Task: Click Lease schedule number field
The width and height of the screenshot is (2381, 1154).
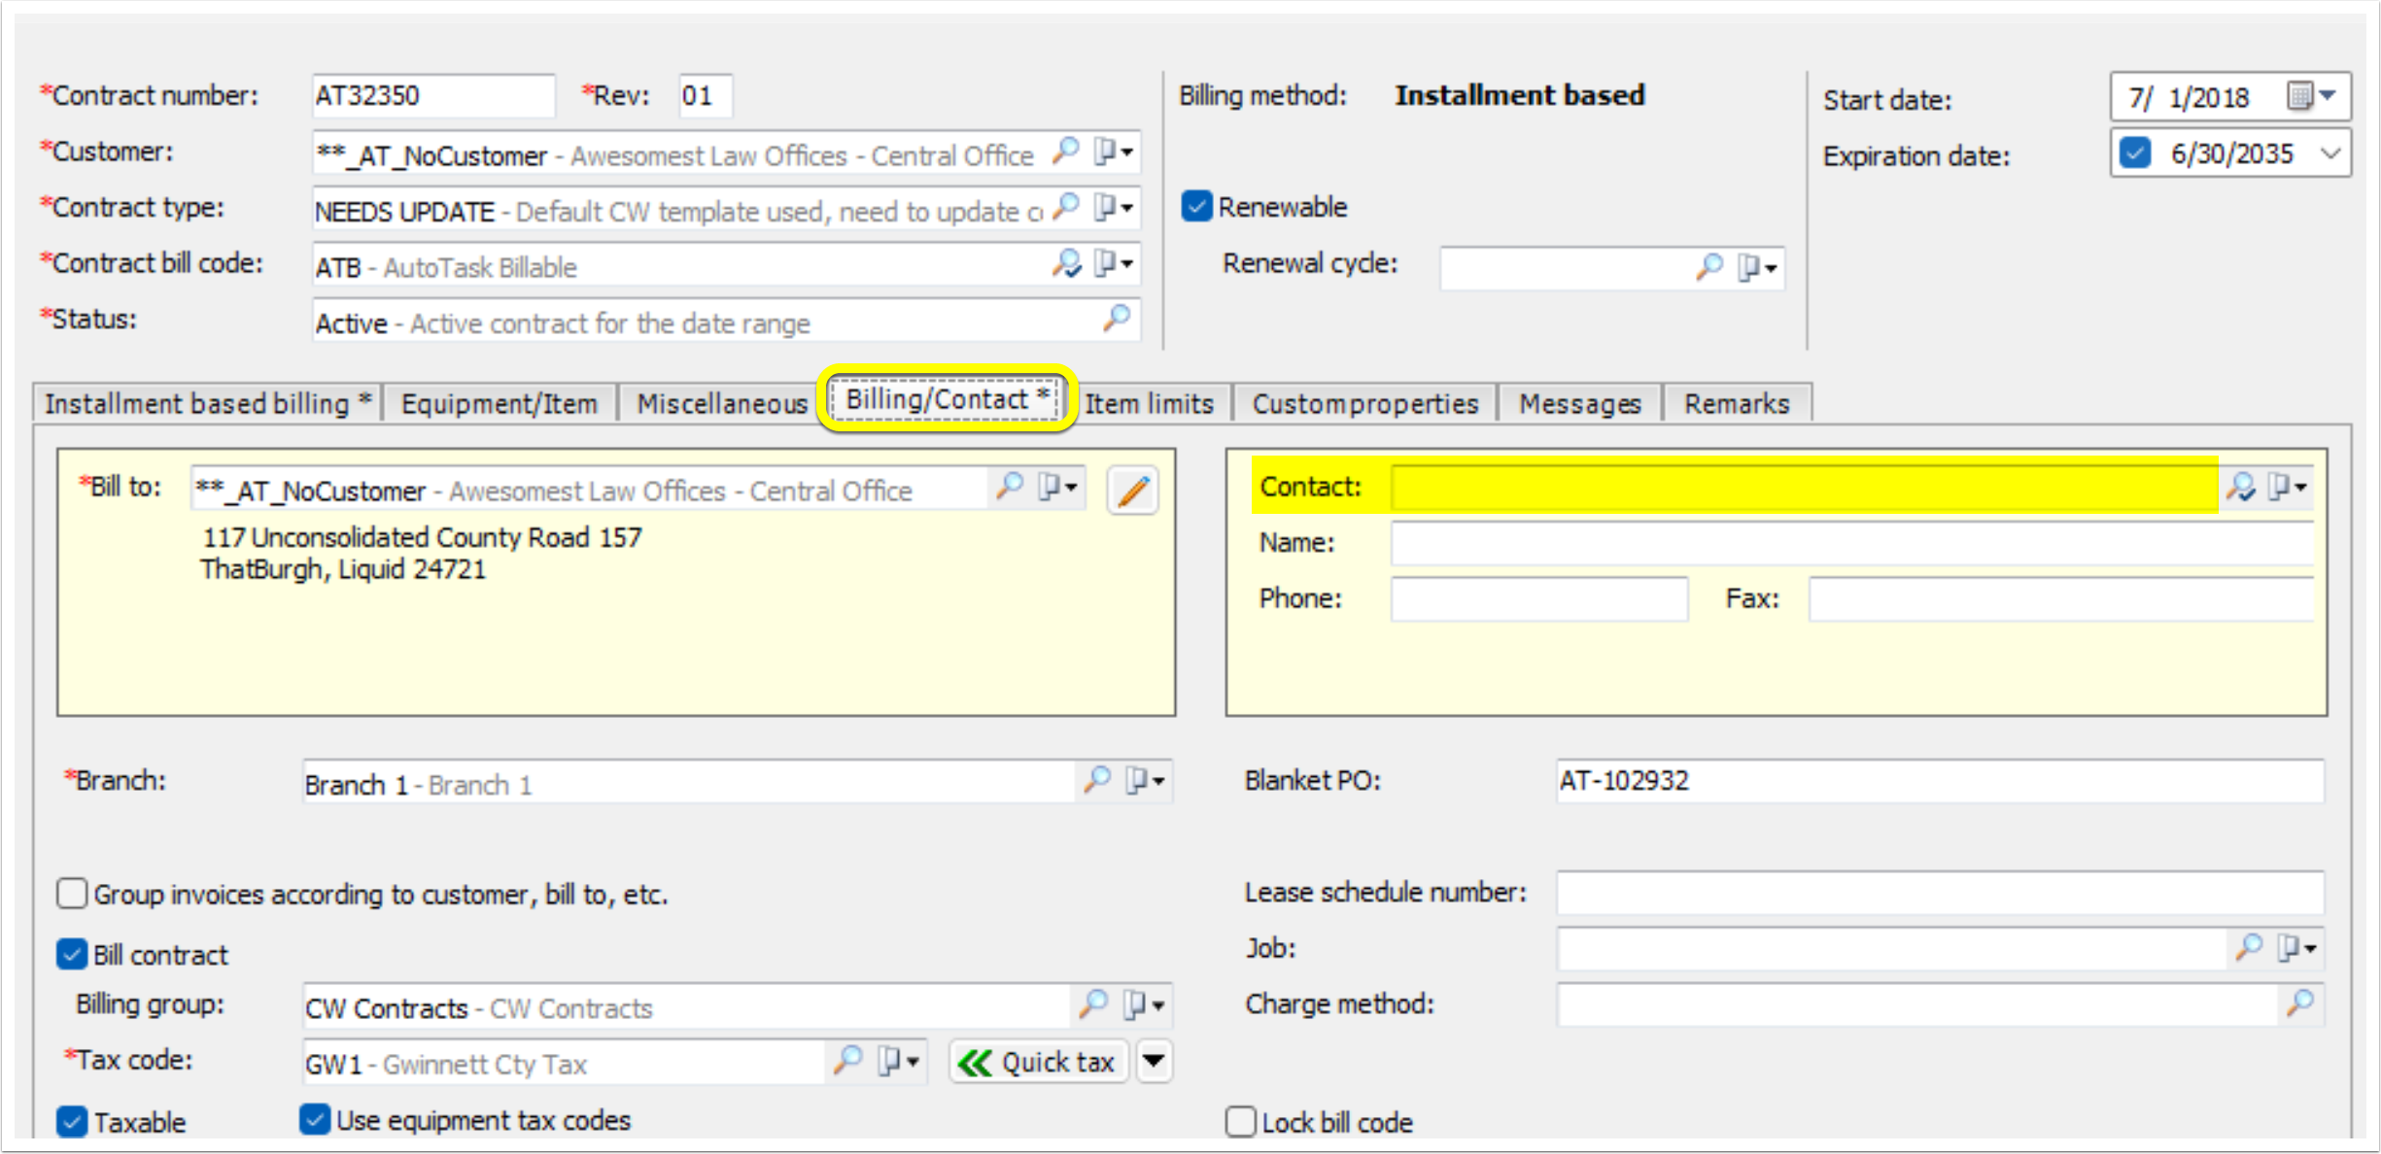Action: [x=1940, y=892]
